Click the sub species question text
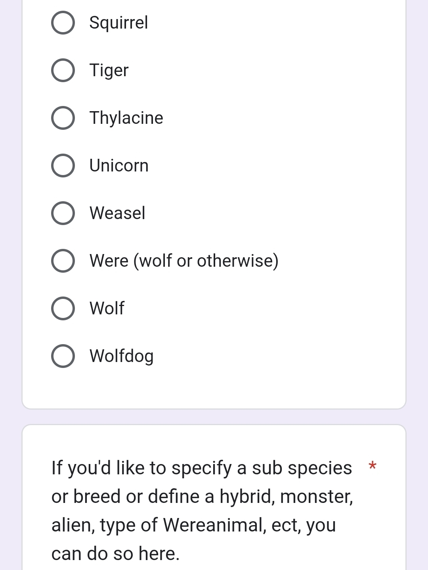This screenshot has height=570, width=428. [202, 496]
